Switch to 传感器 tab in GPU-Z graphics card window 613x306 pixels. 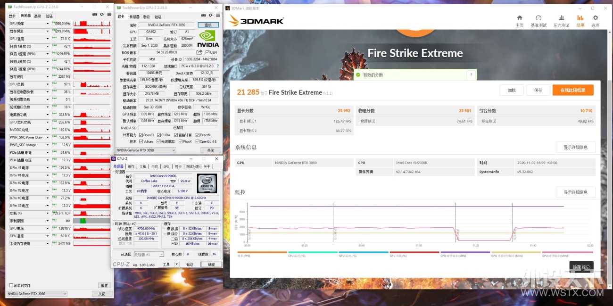[x=135, y=17]
